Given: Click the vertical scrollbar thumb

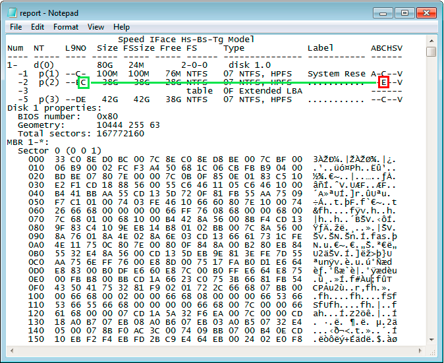Looking at the screenshot, I should coord(431,52).
